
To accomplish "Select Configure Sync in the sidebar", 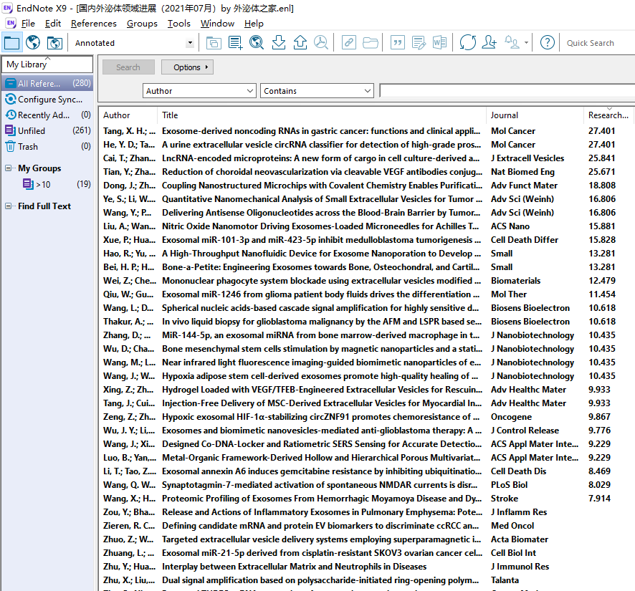I will [x=47, y=99].
